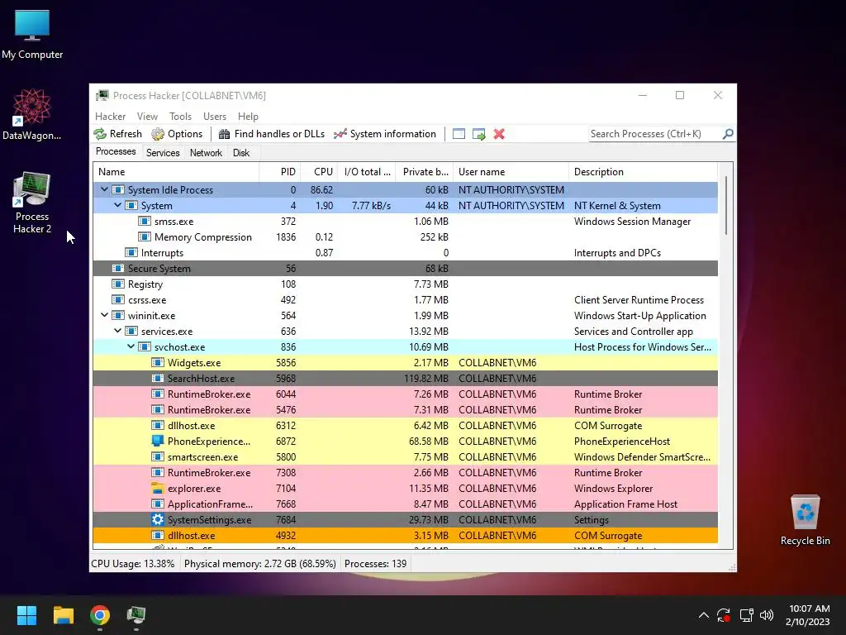This screenshot has width=846, height=635.
Task: Switch to the Network tab
Action: [x=206, y=153]
